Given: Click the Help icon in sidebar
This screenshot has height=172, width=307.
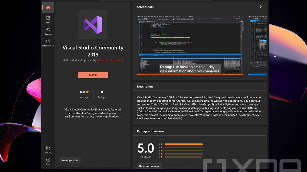Looking at the screenshot, I should [48, 161].
